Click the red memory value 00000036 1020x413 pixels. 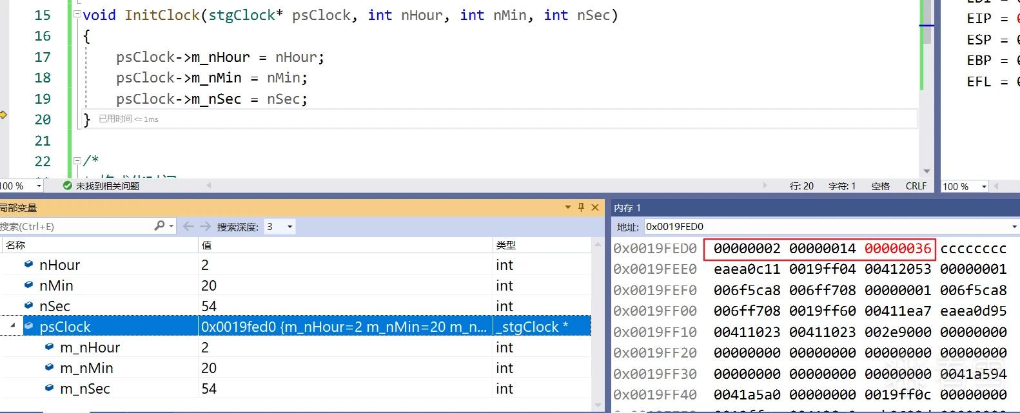(897, 248)
